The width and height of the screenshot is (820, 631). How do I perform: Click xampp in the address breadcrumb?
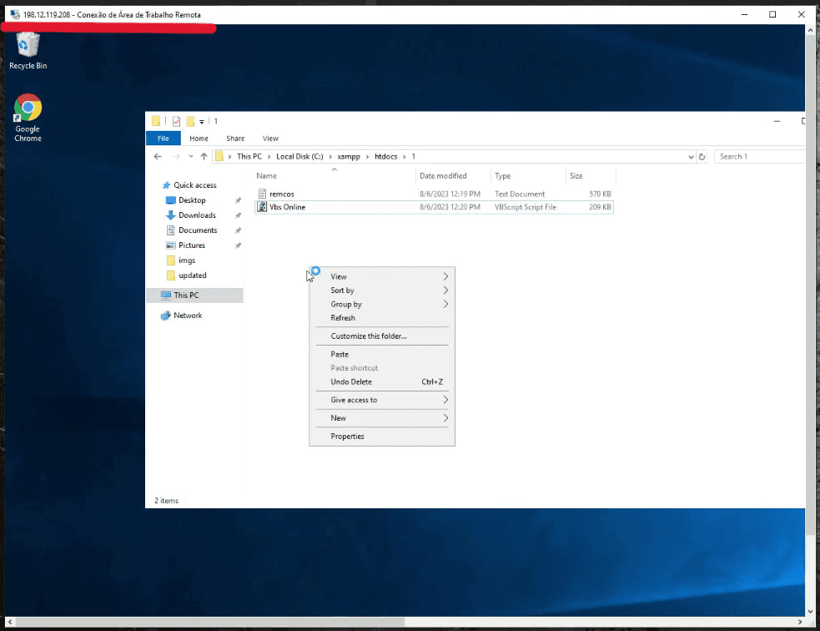click(349, 156)
